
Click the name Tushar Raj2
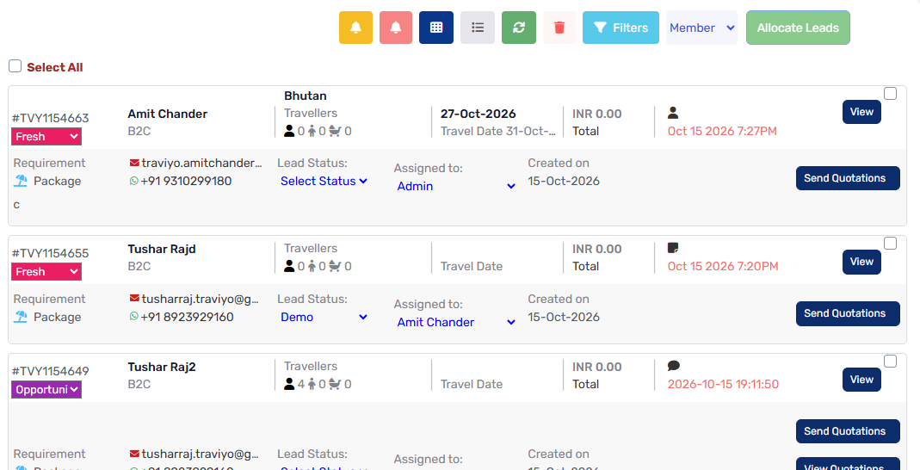point(162,367)
